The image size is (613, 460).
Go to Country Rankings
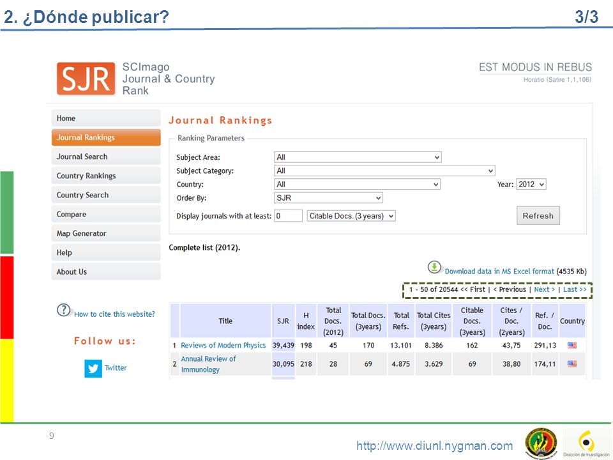tap(106, 176)
